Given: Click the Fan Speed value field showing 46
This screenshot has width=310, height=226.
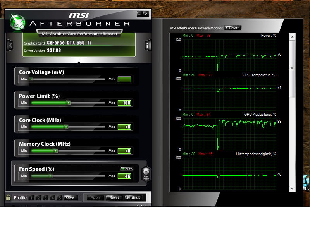Looking at the screenshot, I should click(124, 176).
